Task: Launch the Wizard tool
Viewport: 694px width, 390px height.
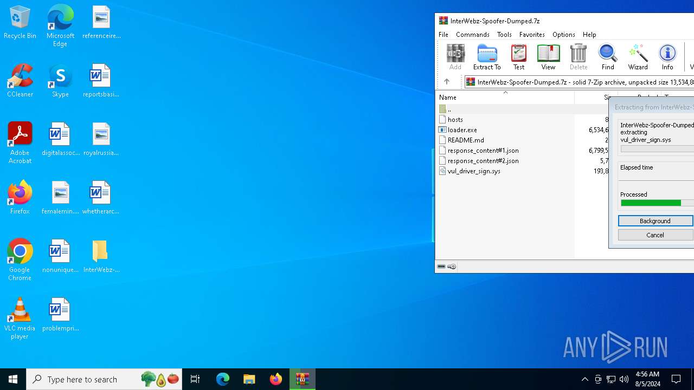Action: point(638,57)
